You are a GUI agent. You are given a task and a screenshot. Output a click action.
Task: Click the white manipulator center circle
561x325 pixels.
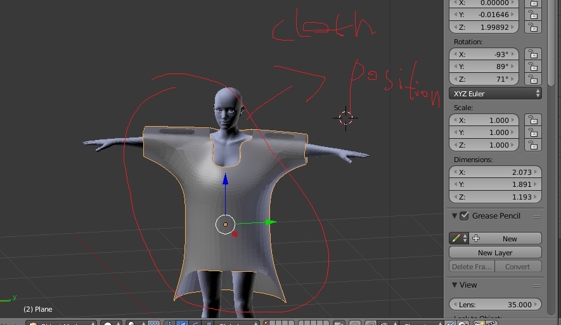226,224
